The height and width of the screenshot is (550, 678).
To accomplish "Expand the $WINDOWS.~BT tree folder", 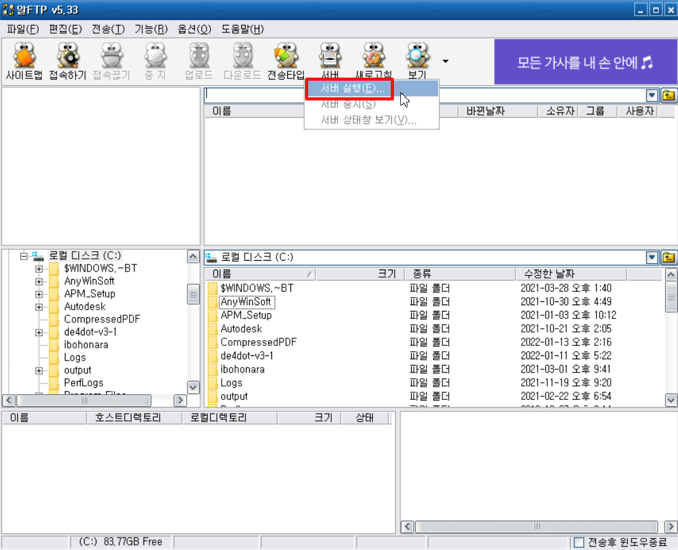I will pyautogui.click(x=39, y=269).
